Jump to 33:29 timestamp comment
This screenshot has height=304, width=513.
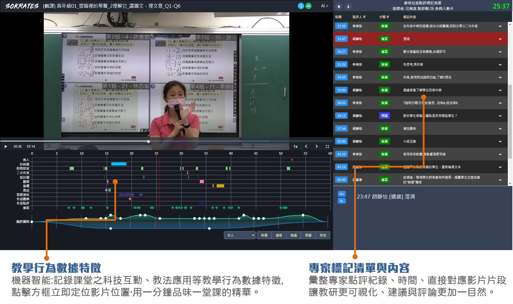pyautogui.click(x=341, y=64)
